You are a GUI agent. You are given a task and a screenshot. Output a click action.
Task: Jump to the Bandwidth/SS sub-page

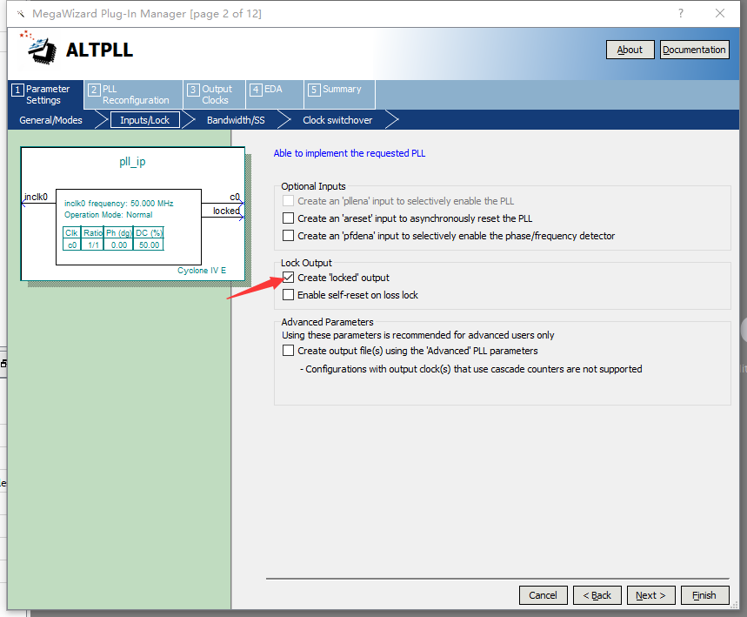[236, 120]
